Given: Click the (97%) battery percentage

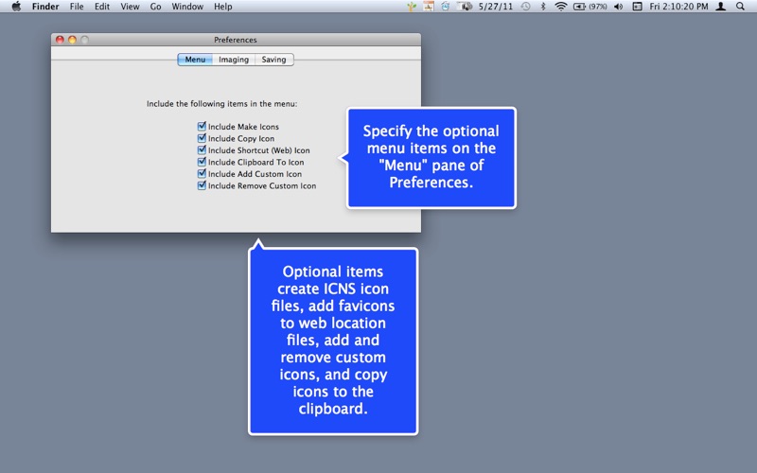Looking at the screenshot, I should (x=598, y=7).
